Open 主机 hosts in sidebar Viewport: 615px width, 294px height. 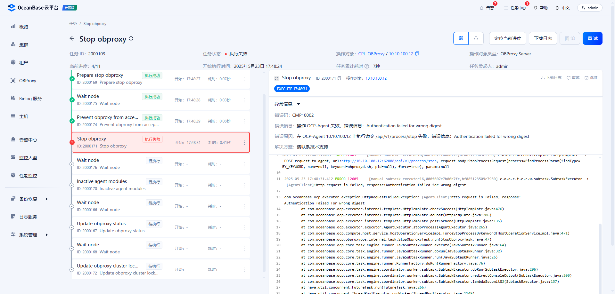click(24, 116)
